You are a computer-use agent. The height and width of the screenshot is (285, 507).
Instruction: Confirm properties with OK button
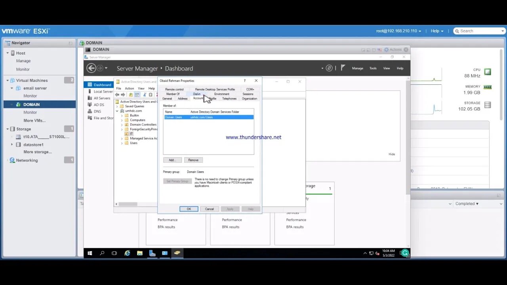(189, 209)
